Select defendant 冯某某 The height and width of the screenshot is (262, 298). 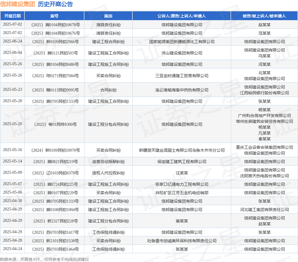pyautogui.click(x=264, y=56)
